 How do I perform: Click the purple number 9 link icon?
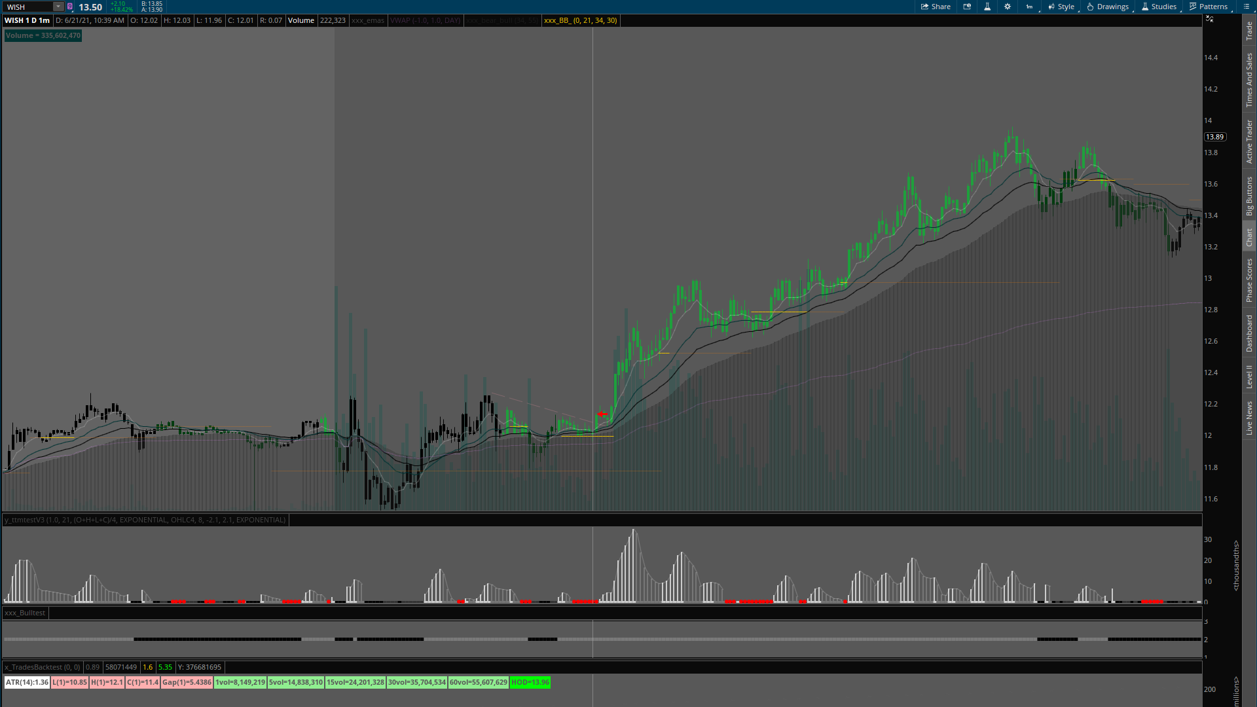(x=70, y=7)
